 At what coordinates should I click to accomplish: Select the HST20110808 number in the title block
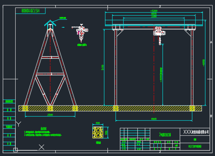point(195,146)
